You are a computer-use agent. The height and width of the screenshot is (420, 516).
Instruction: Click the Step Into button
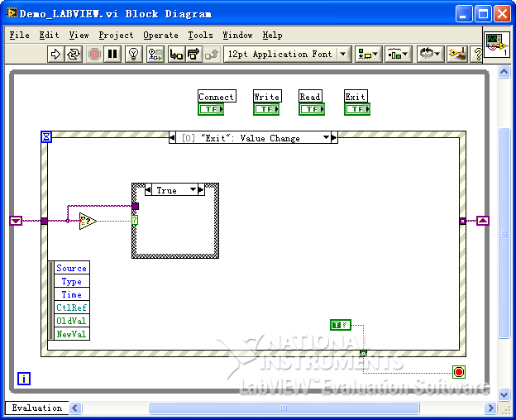coord(176,55)
